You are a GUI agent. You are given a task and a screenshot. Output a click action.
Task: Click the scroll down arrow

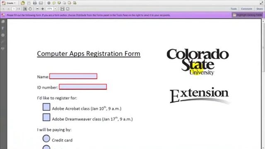(263, 147)
